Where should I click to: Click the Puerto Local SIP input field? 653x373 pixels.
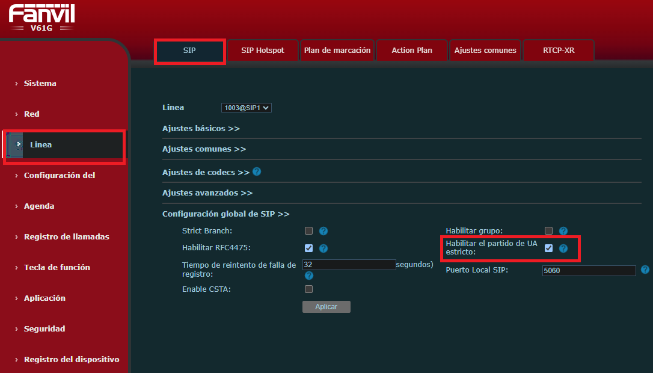[589, 271]
